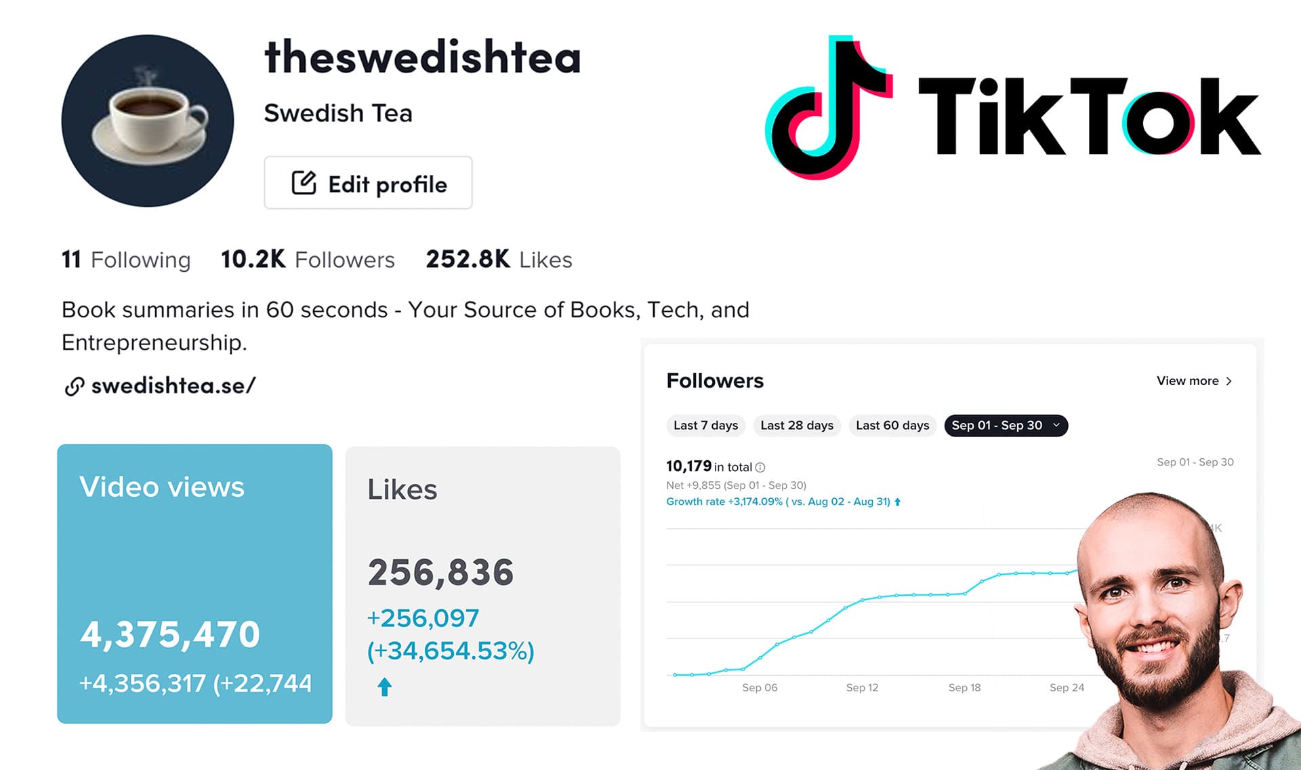The height and width of the screenshot is (770, 1301).
Task: Click the up arrow under Likes percentage
Action: 384,687
